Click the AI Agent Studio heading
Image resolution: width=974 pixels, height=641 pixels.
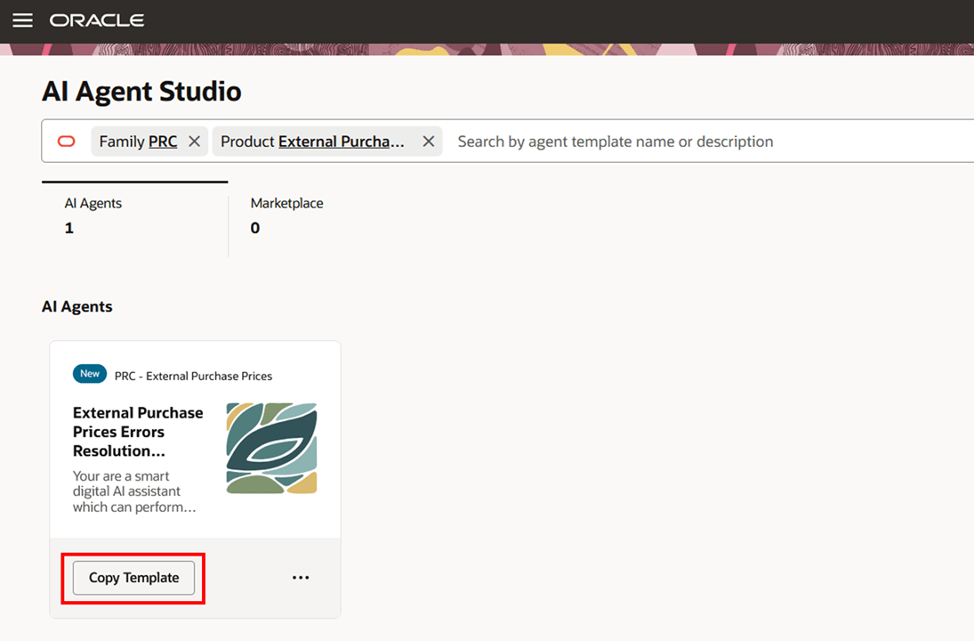click(x=141, y=92)
